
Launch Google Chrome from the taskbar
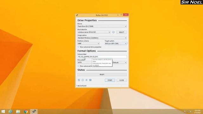point(26,111)
